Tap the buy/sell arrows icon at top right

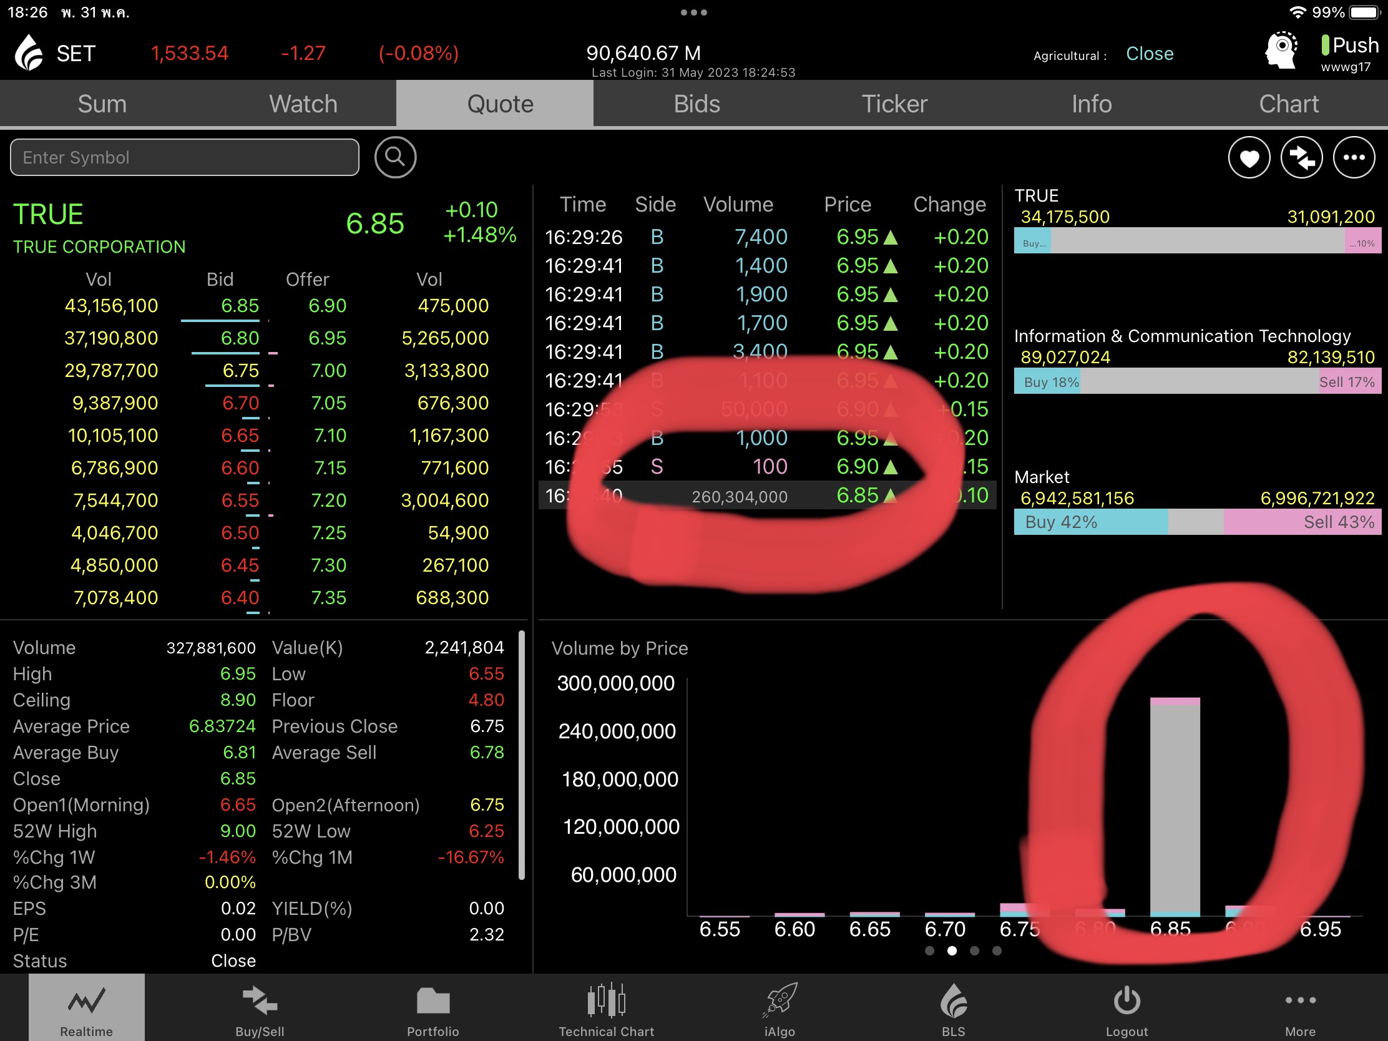pyautogui.click(x=1301, y=157)
